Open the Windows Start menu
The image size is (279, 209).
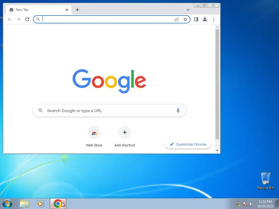click(x=7, y=204)
